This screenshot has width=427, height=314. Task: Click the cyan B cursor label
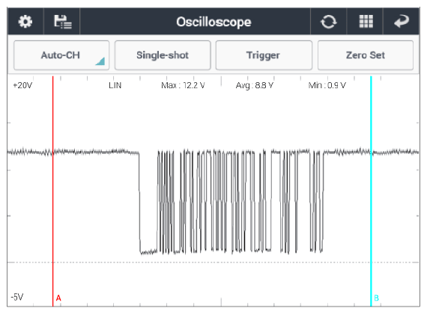[376, 298]
